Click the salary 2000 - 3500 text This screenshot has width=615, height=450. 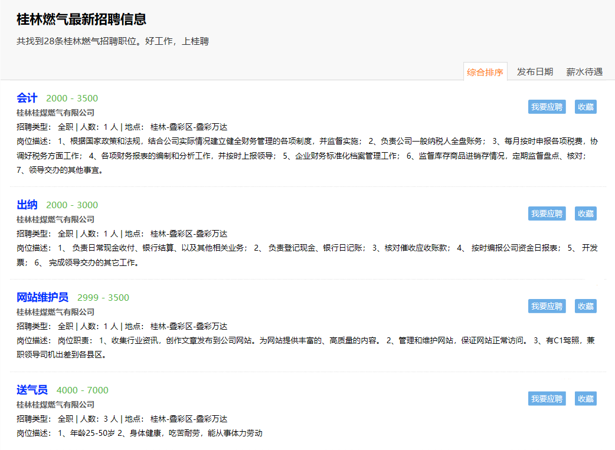72,98
